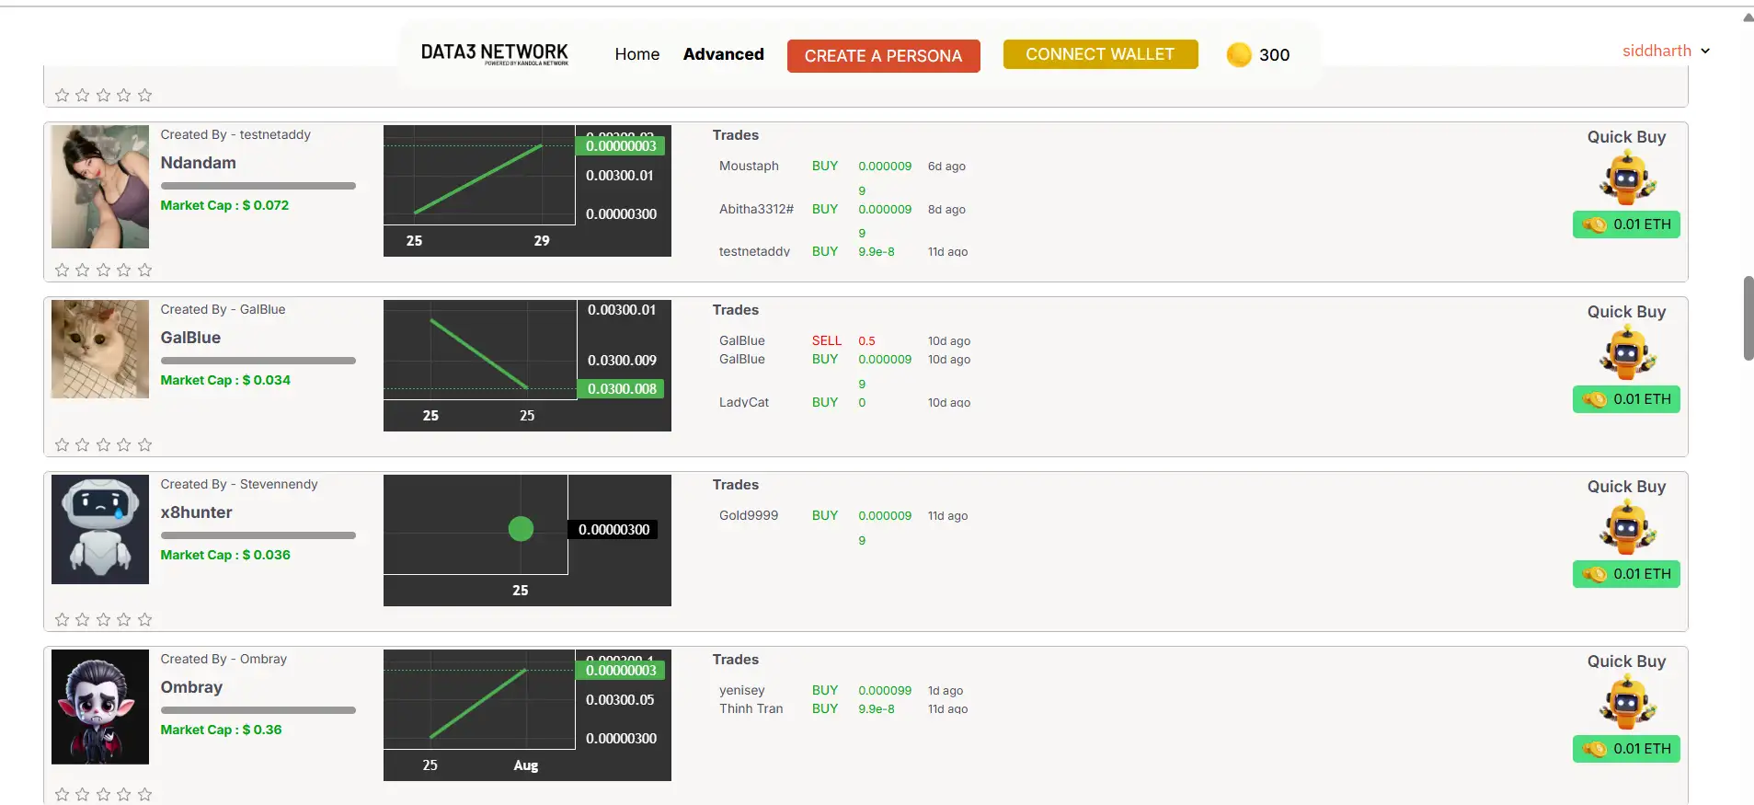Click the DATA3 NETWORK logo
Viewport: 1754px width, 805px height.
click(494, 53)
